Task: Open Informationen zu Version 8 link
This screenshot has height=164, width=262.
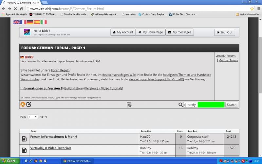Action: click(x=42, y=88)
